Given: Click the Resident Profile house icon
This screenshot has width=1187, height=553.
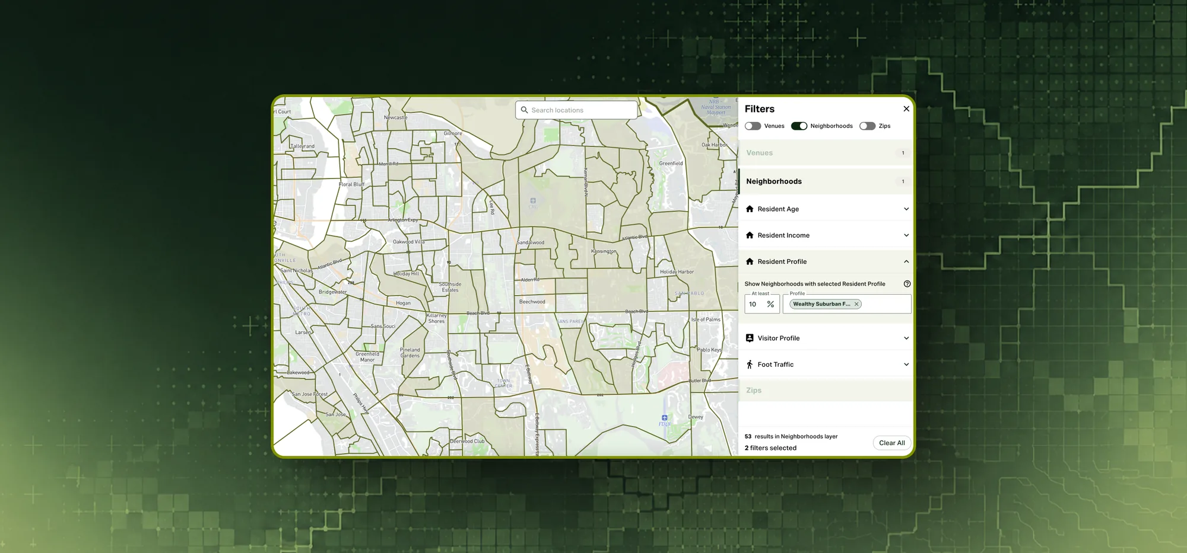Looking at the screenshot, I should [x=750, y=261].
